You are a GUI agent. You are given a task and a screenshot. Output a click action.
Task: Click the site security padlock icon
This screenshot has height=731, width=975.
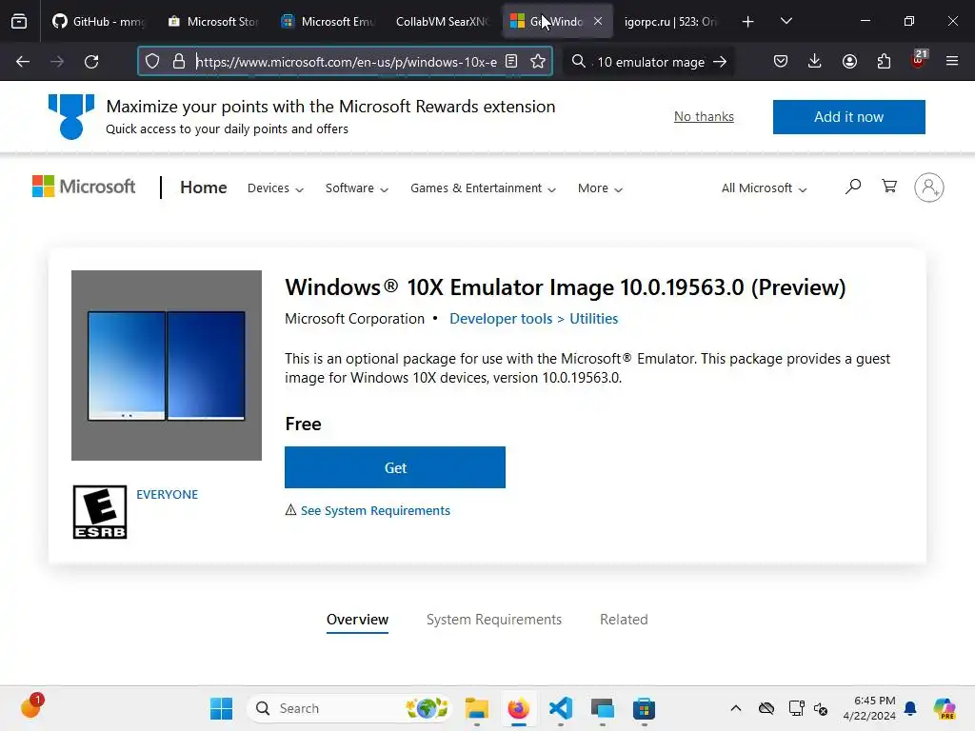point(179,62)
